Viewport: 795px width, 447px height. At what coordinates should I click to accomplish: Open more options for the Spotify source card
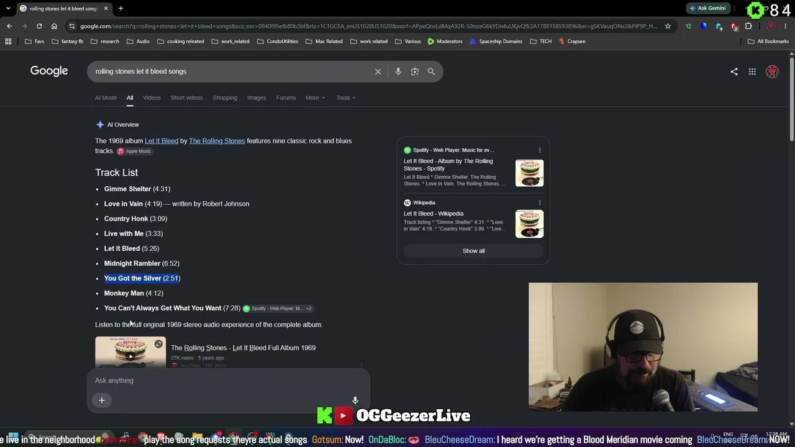coord(540,150)
